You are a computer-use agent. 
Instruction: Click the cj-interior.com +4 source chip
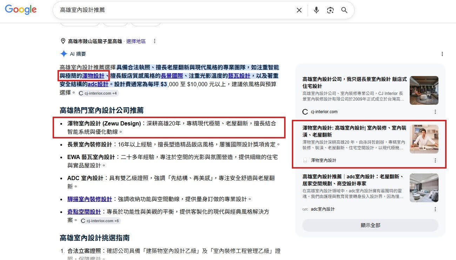[98, 93]
